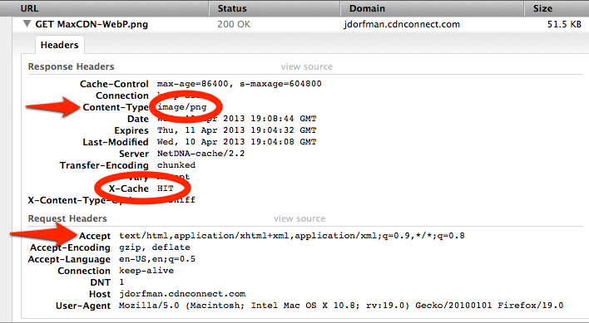The image size is (589, 323).
Task: Click the 200 OK status cell
Action: (x=234, y=24)
